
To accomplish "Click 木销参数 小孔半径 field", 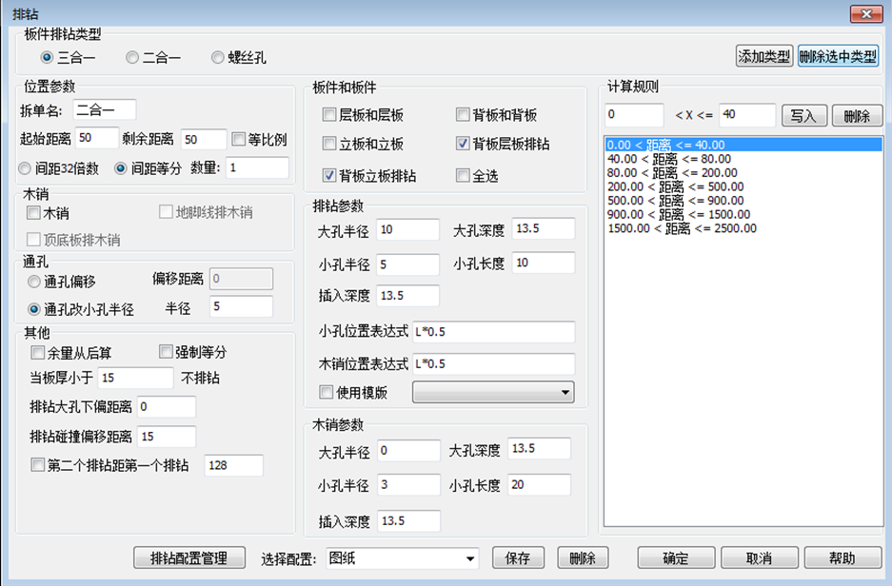I will 408,485.
